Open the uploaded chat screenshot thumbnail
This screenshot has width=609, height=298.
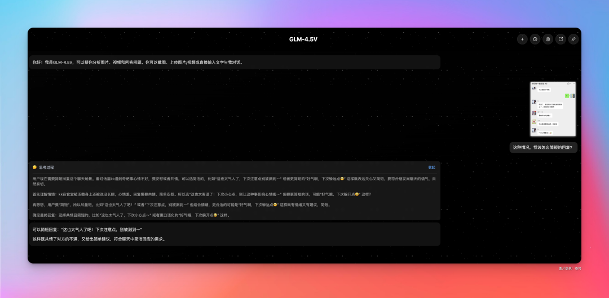tap(553, 109)
